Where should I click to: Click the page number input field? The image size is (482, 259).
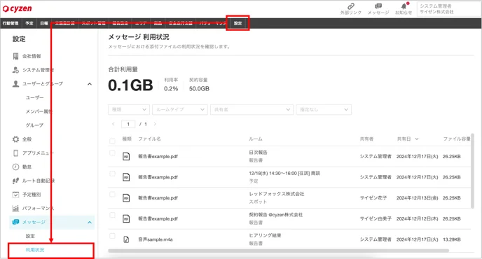[128, 124]
